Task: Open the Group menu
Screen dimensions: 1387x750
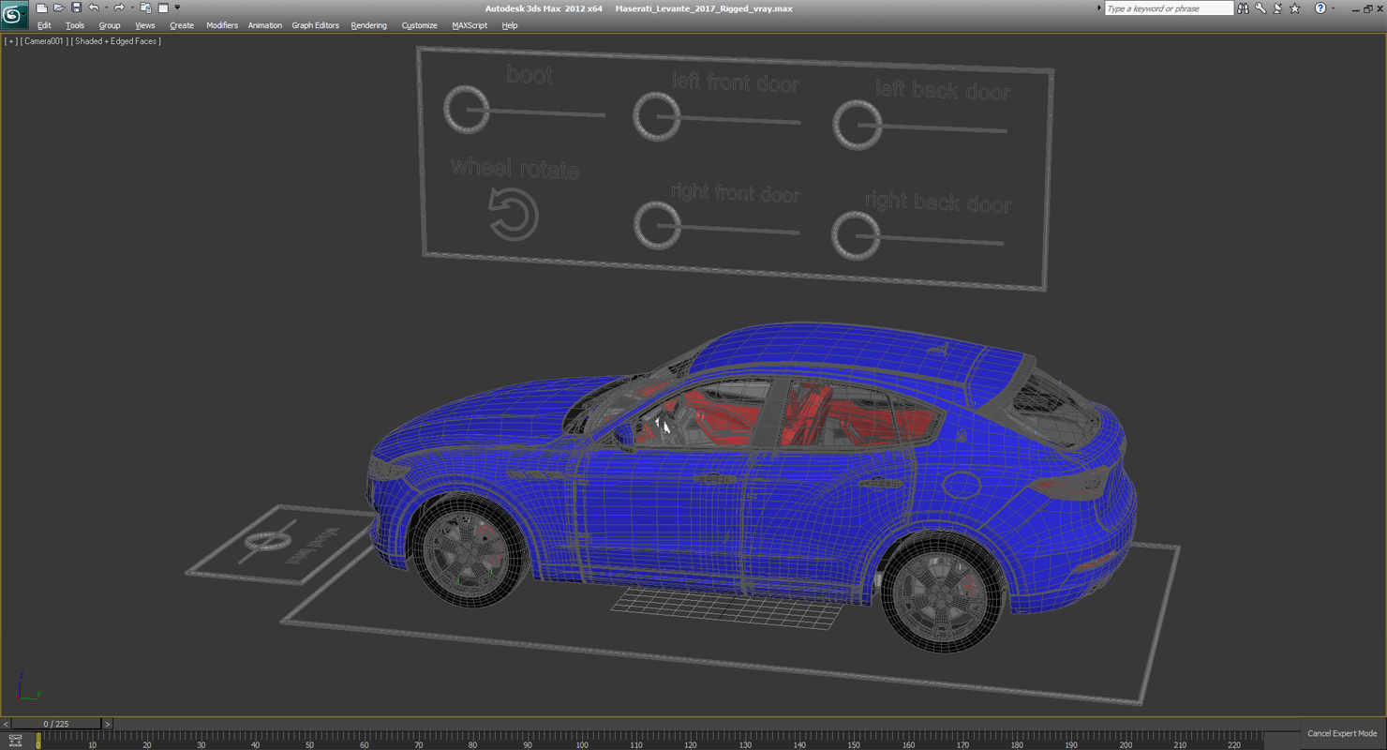Action: pyautogui.click(x=110, y=25)
